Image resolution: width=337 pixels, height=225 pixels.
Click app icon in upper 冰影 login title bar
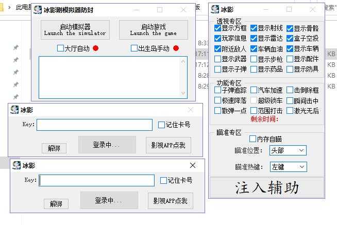click(x=14, y=110)
